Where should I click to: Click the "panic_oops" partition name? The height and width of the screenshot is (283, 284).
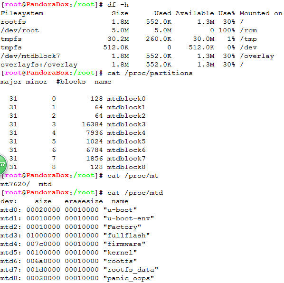[128, 278]
